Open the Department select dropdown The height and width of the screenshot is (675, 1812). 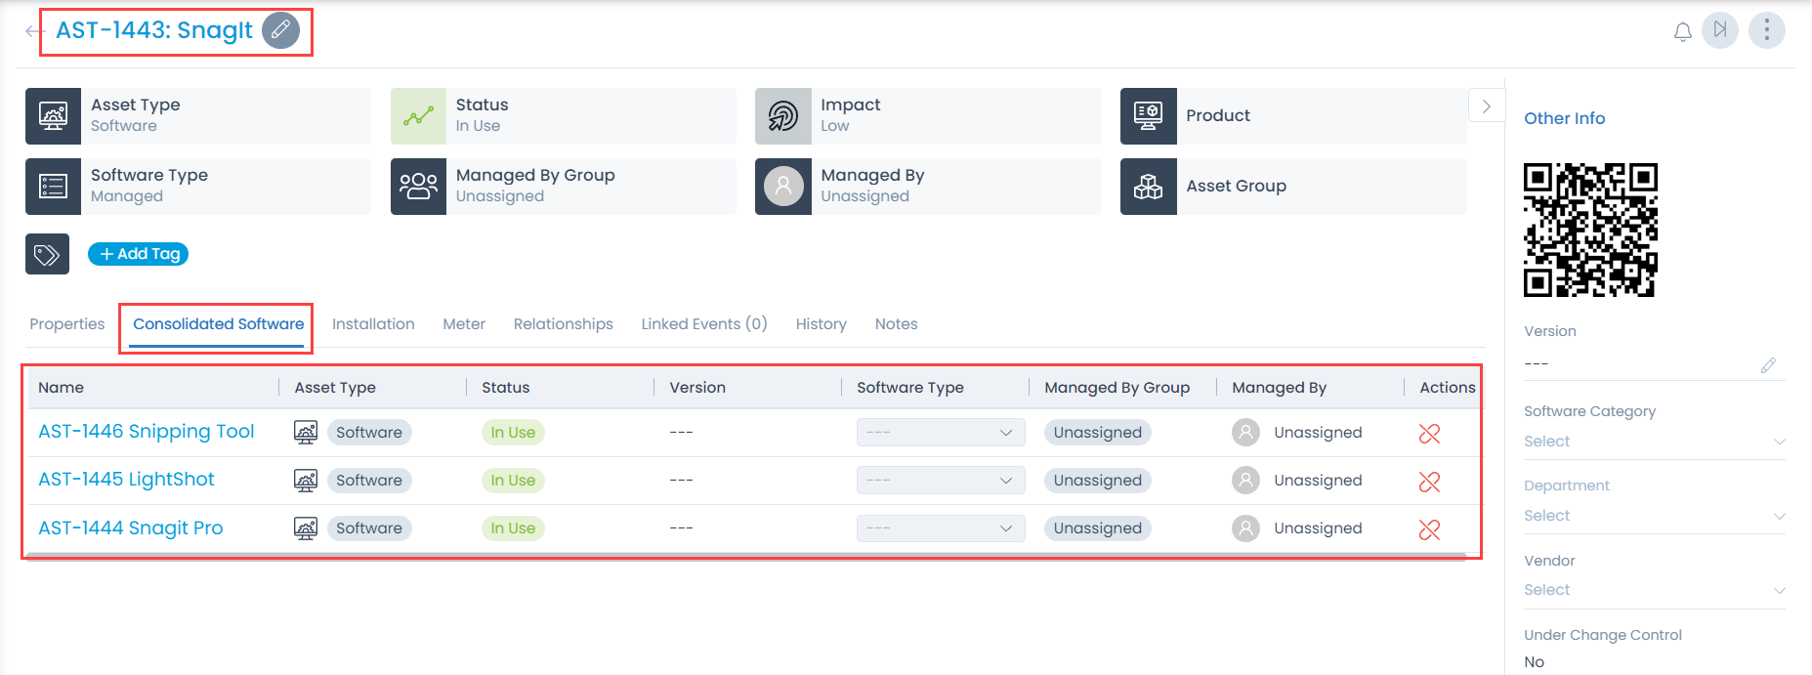pyautogui.click(x=1655, y=516)
